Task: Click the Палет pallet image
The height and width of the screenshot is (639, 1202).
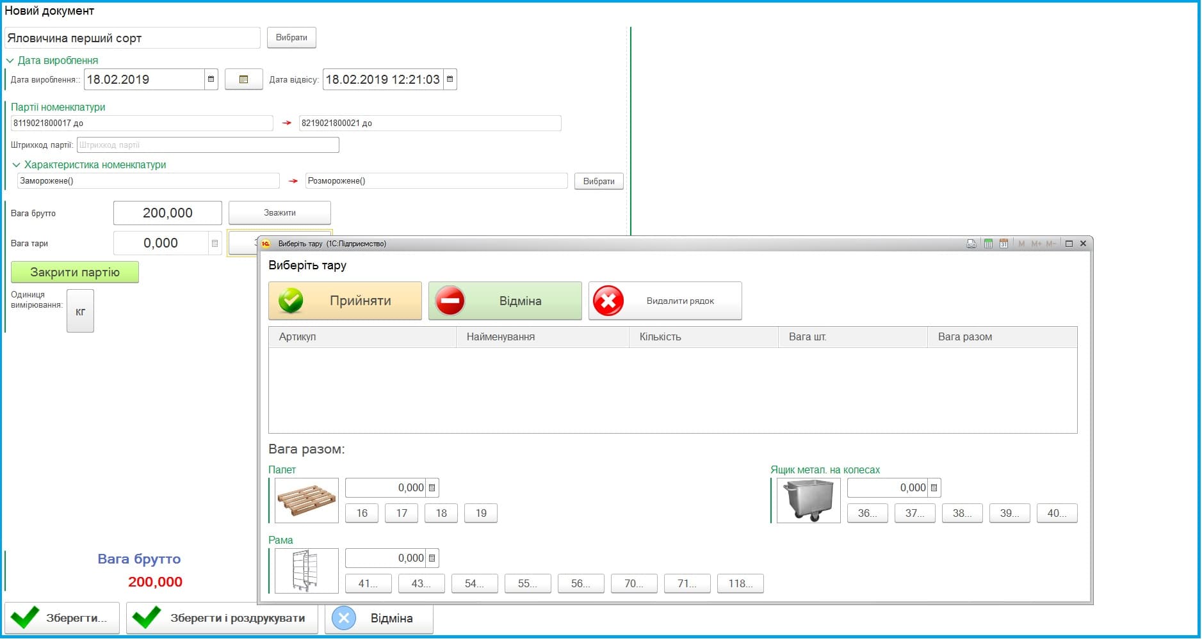Action: click(306, 500)
